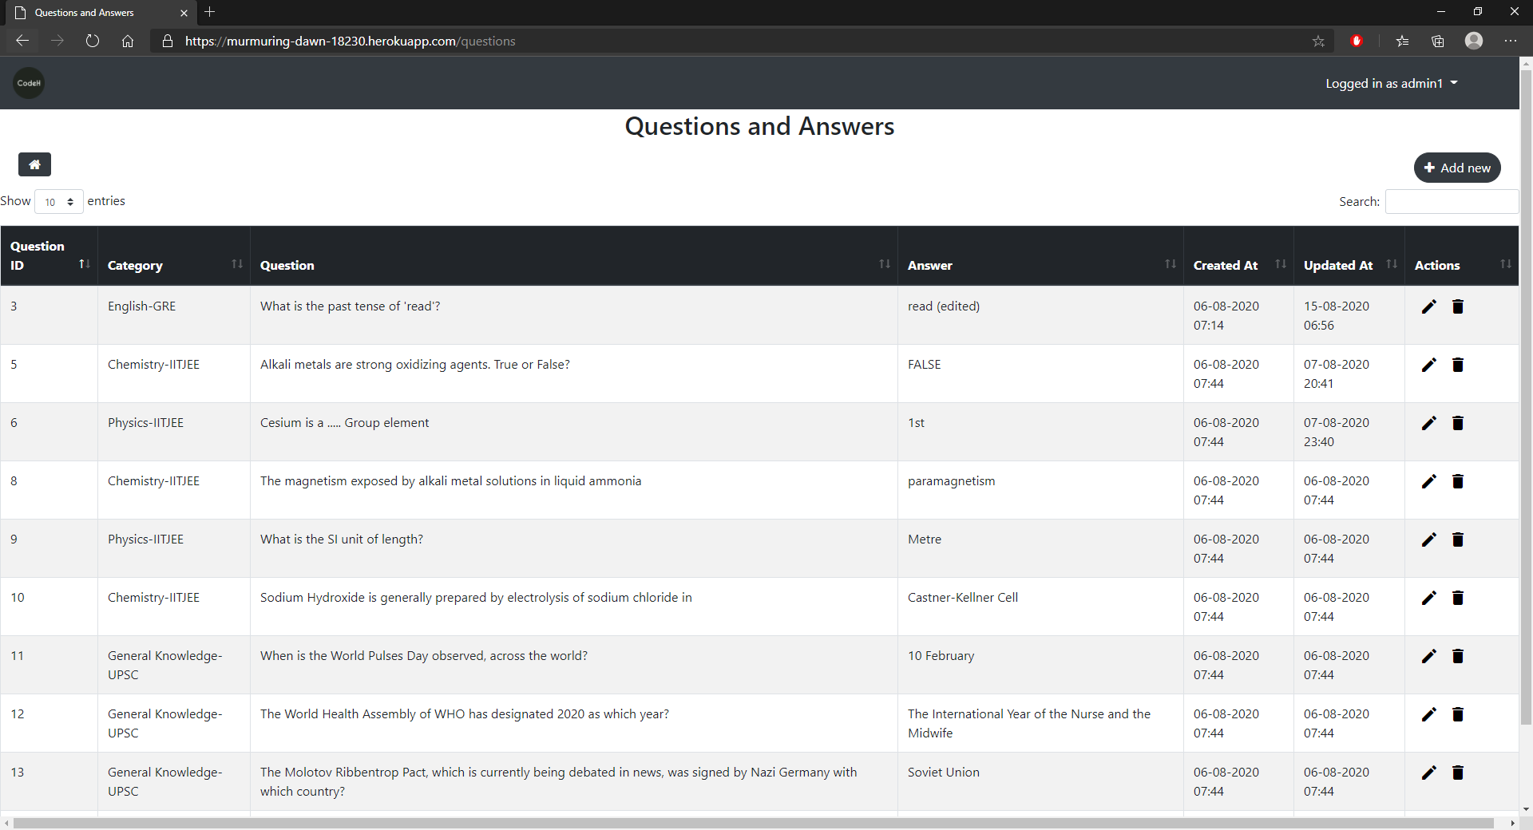Add page to favorites with star
This screenshot has height=830, width=1533.
[x=1318, y=41]
